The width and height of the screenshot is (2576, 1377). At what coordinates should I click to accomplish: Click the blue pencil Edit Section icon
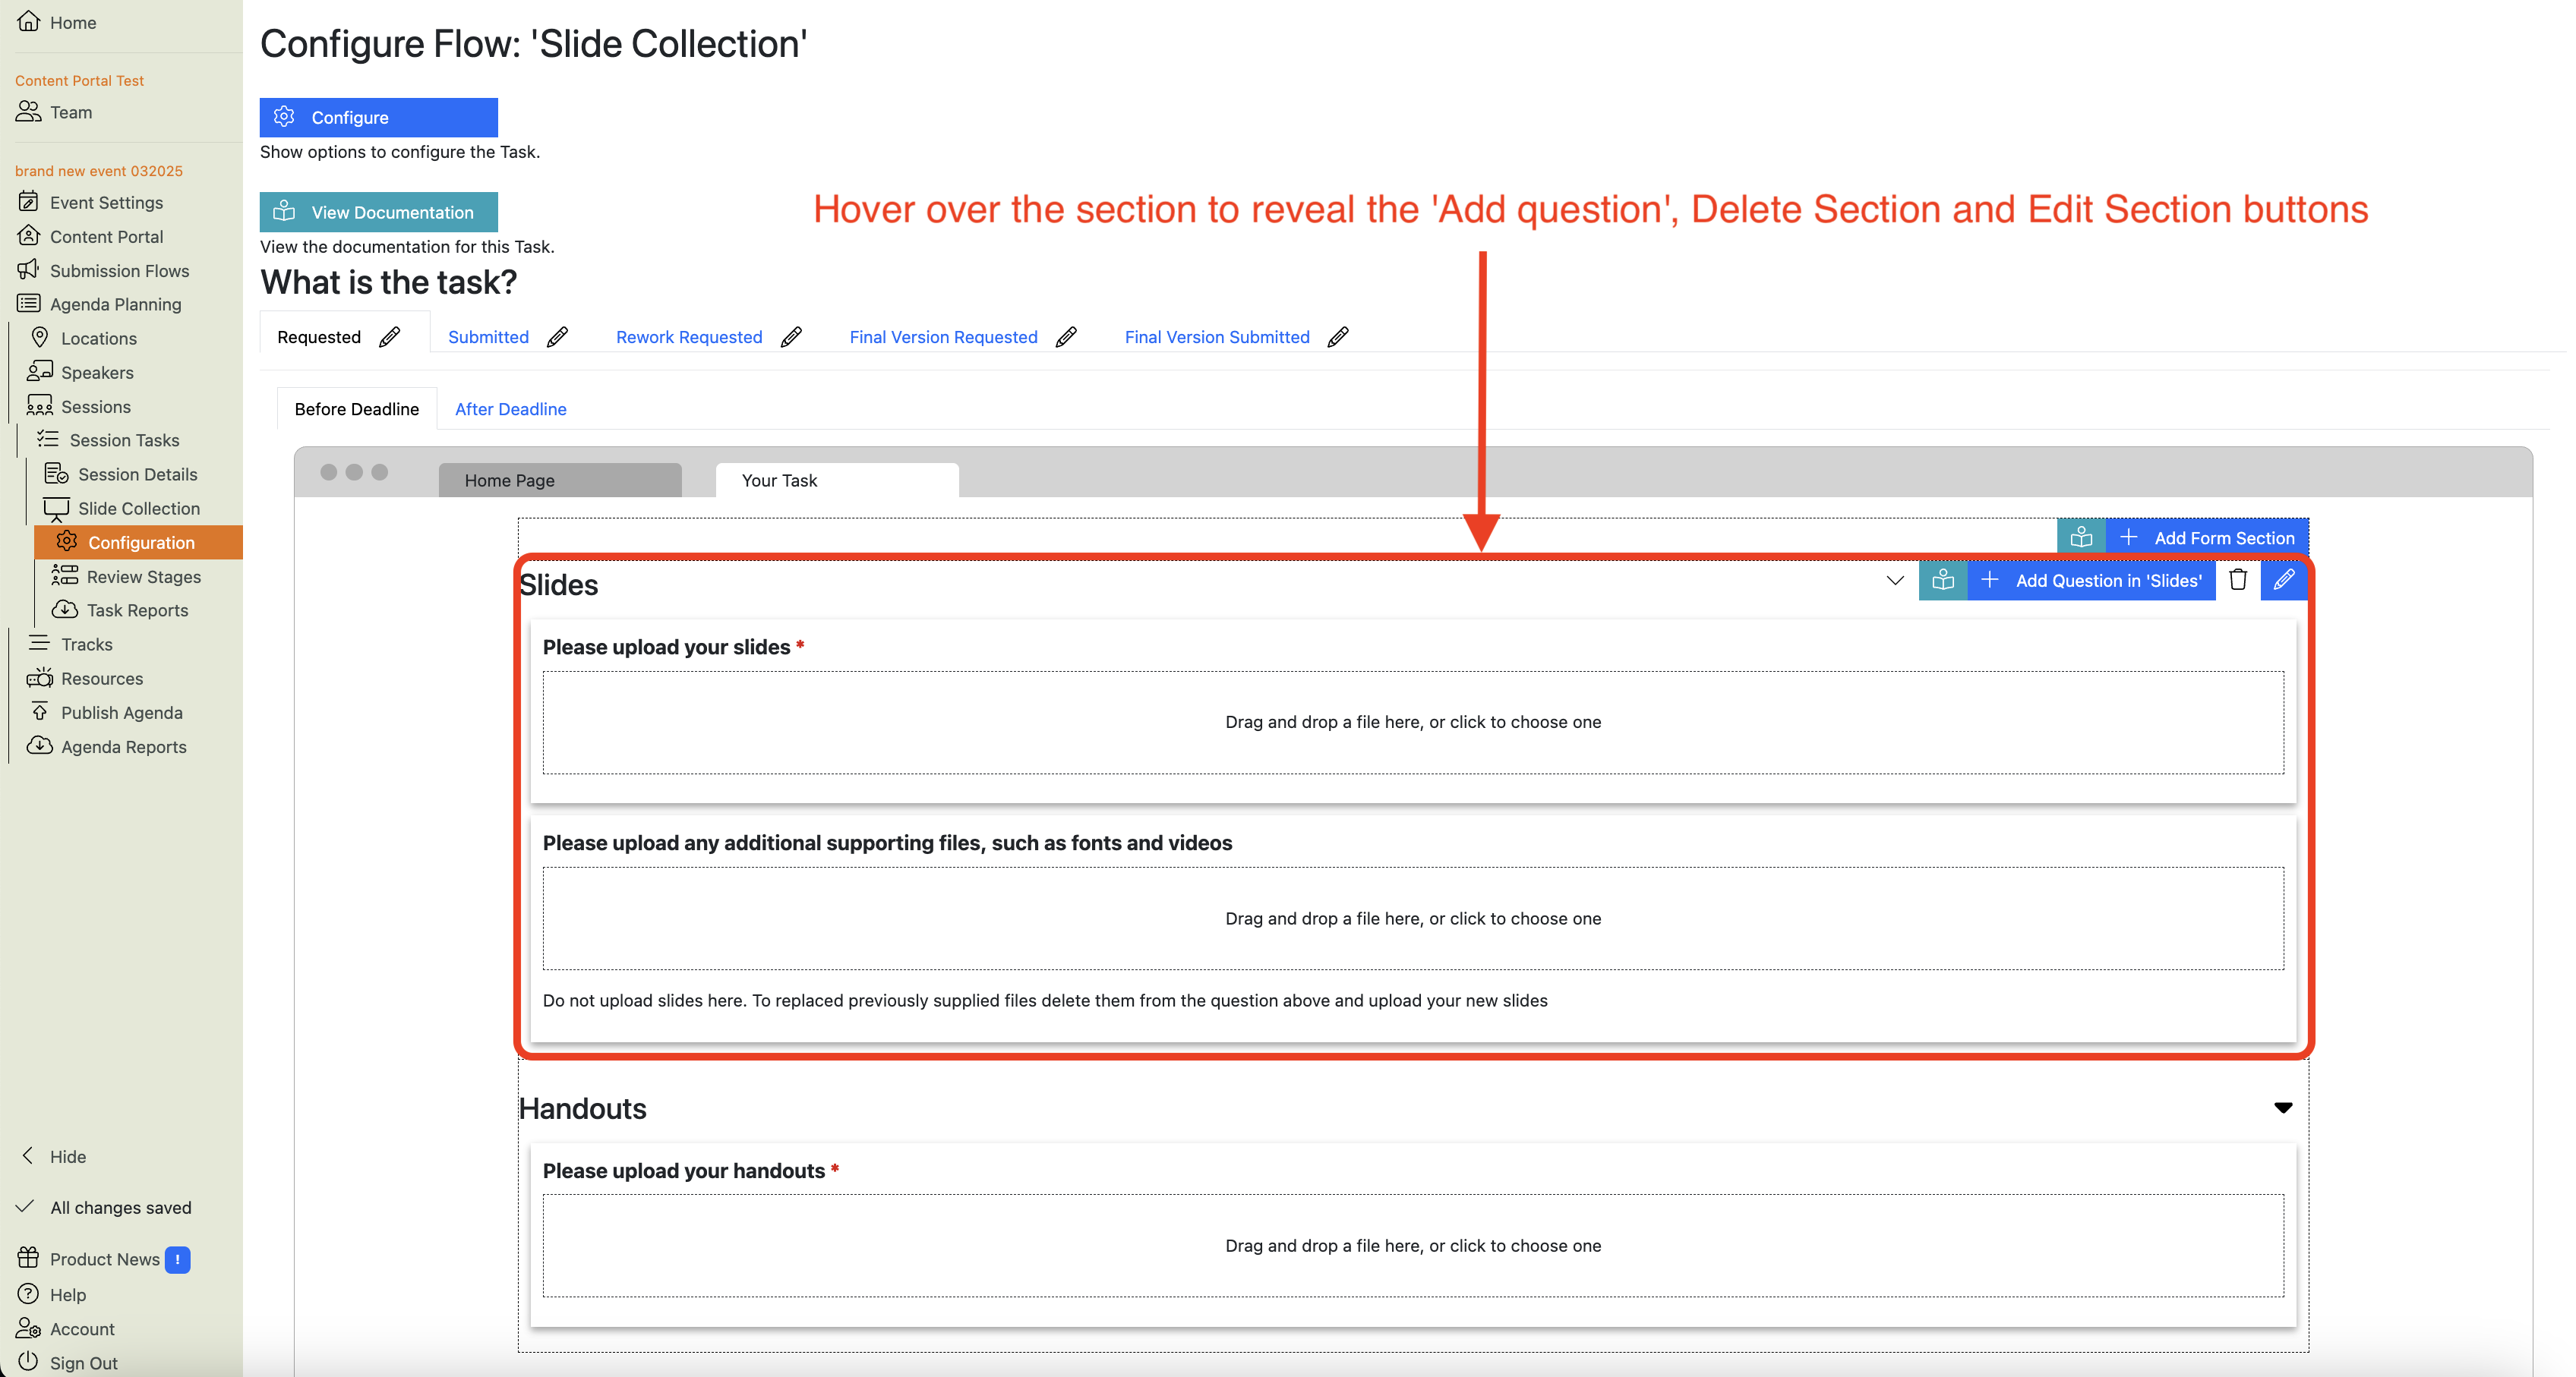coord(2284,580)
